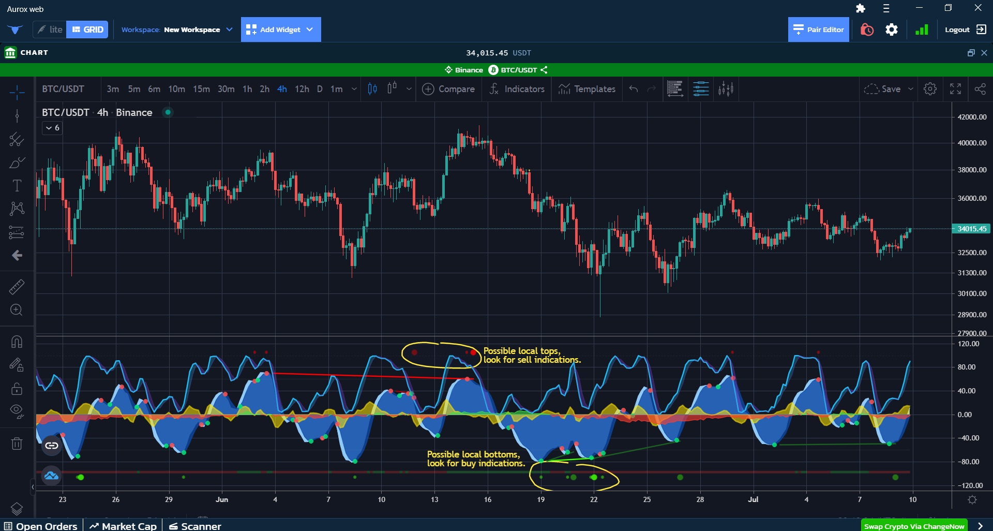Screen dimensions: 993x531
Task: Click the zoom in magnifier tool
Action: point(17,310)
